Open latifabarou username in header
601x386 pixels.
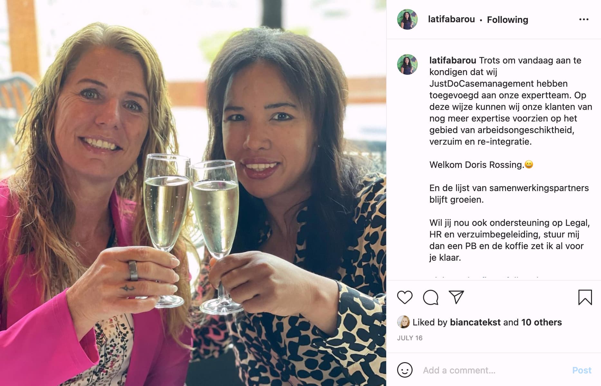click(451, 19)
